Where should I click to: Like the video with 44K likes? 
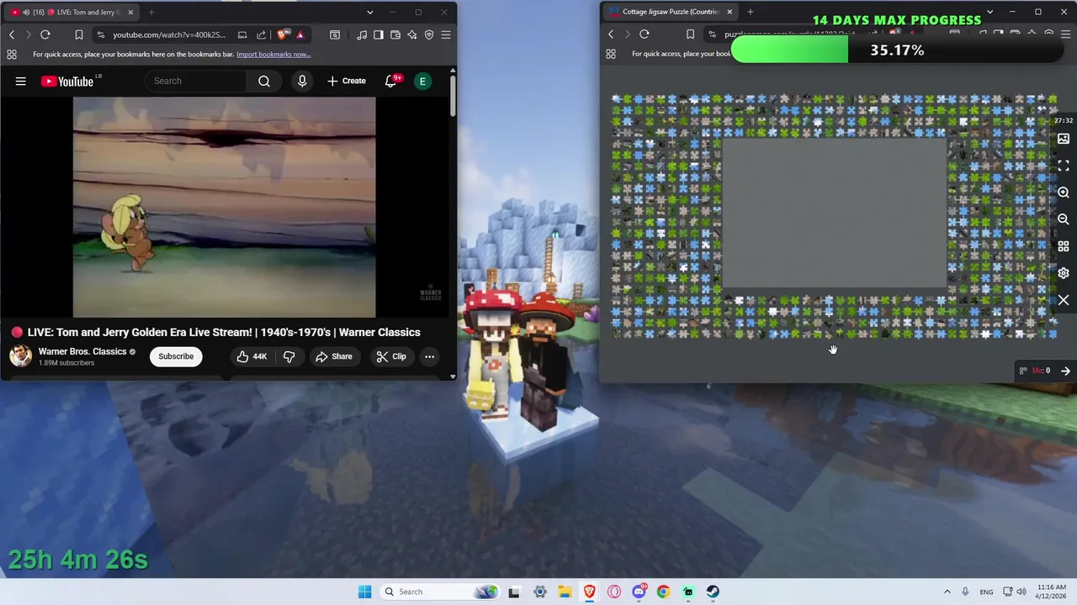point(252,356)
